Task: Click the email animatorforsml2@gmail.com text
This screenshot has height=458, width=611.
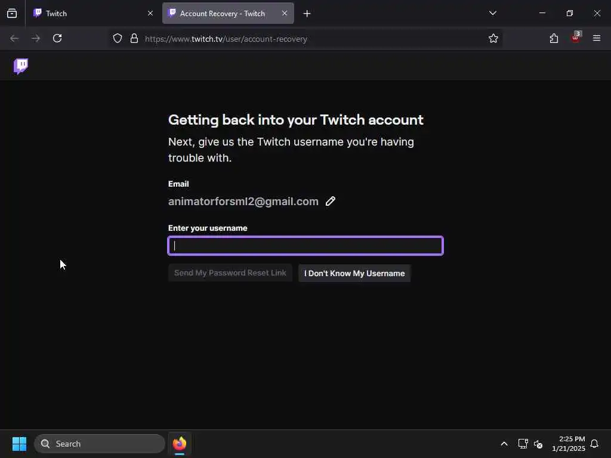Action: click(243, 202)
